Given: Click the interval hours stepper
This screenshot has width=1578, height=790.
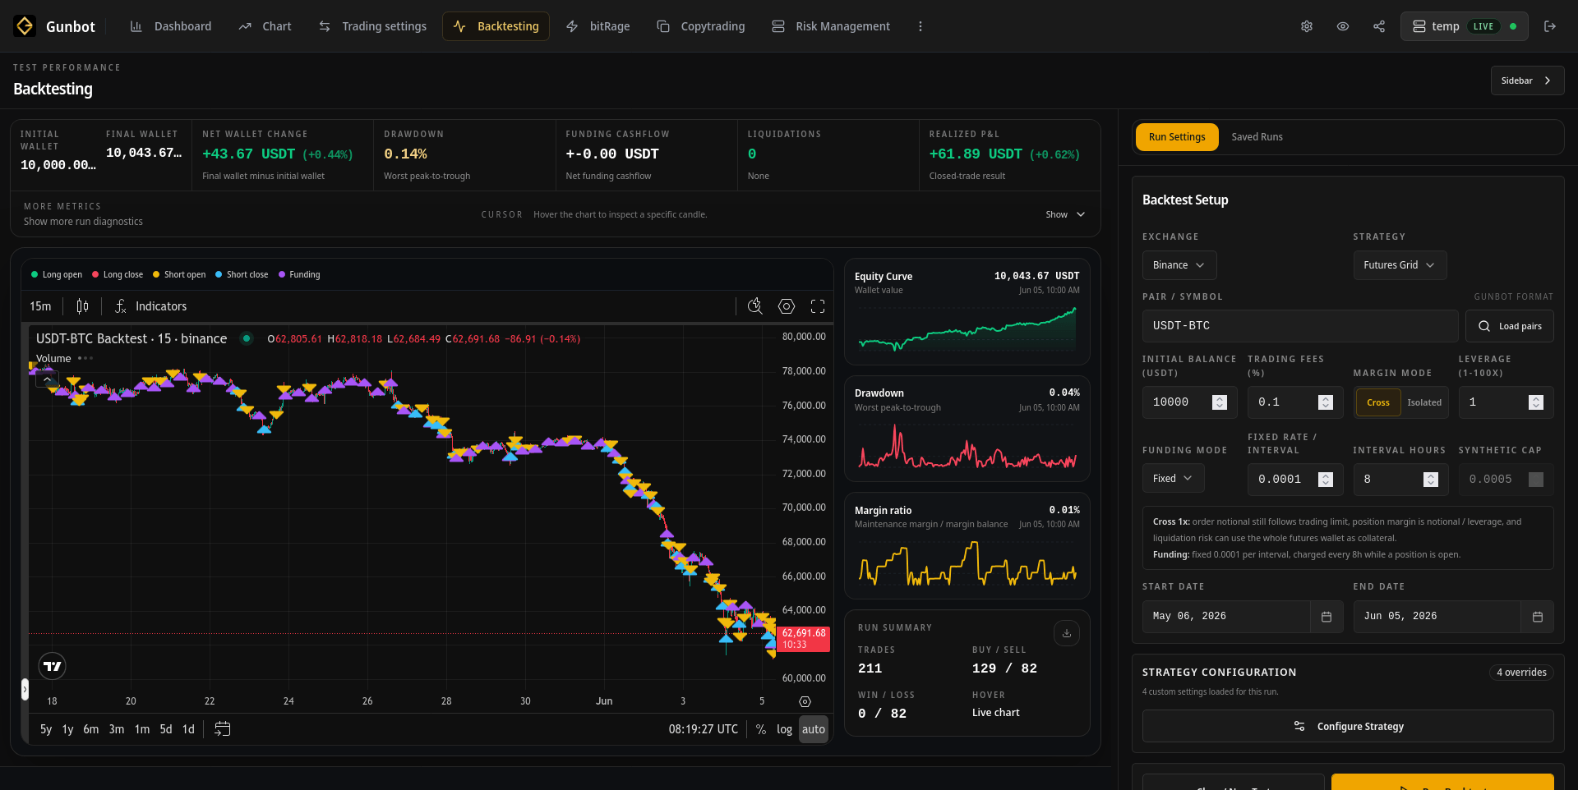Looking at the screenshot, I should tap(1431, 480).
